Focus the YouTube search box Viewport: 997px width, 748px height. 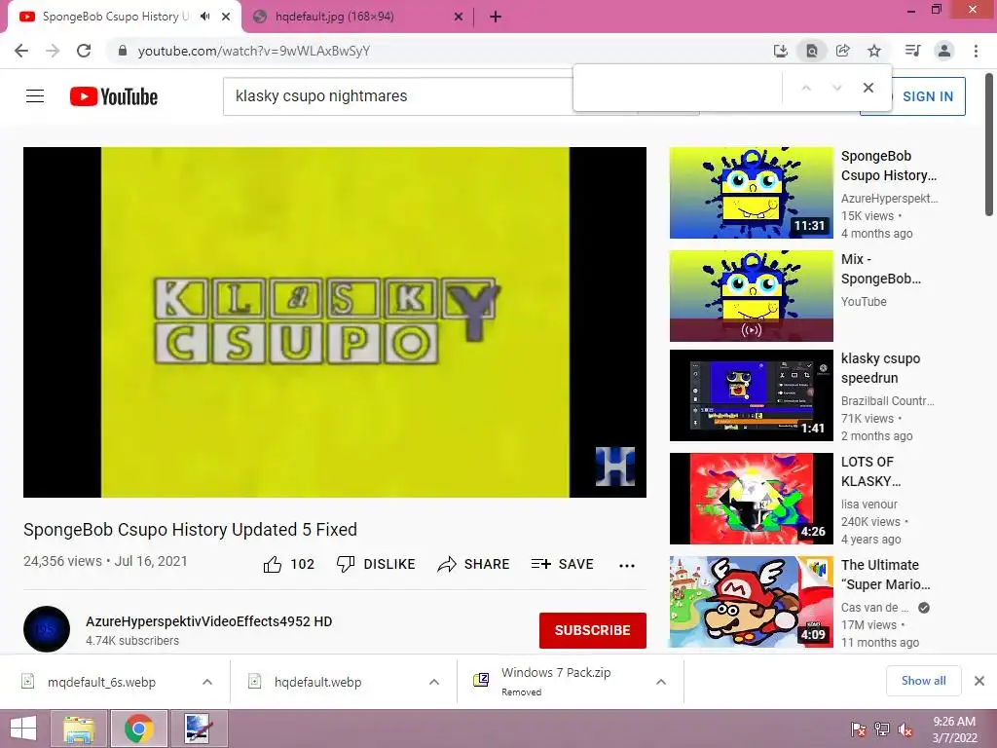pos(400,96)
